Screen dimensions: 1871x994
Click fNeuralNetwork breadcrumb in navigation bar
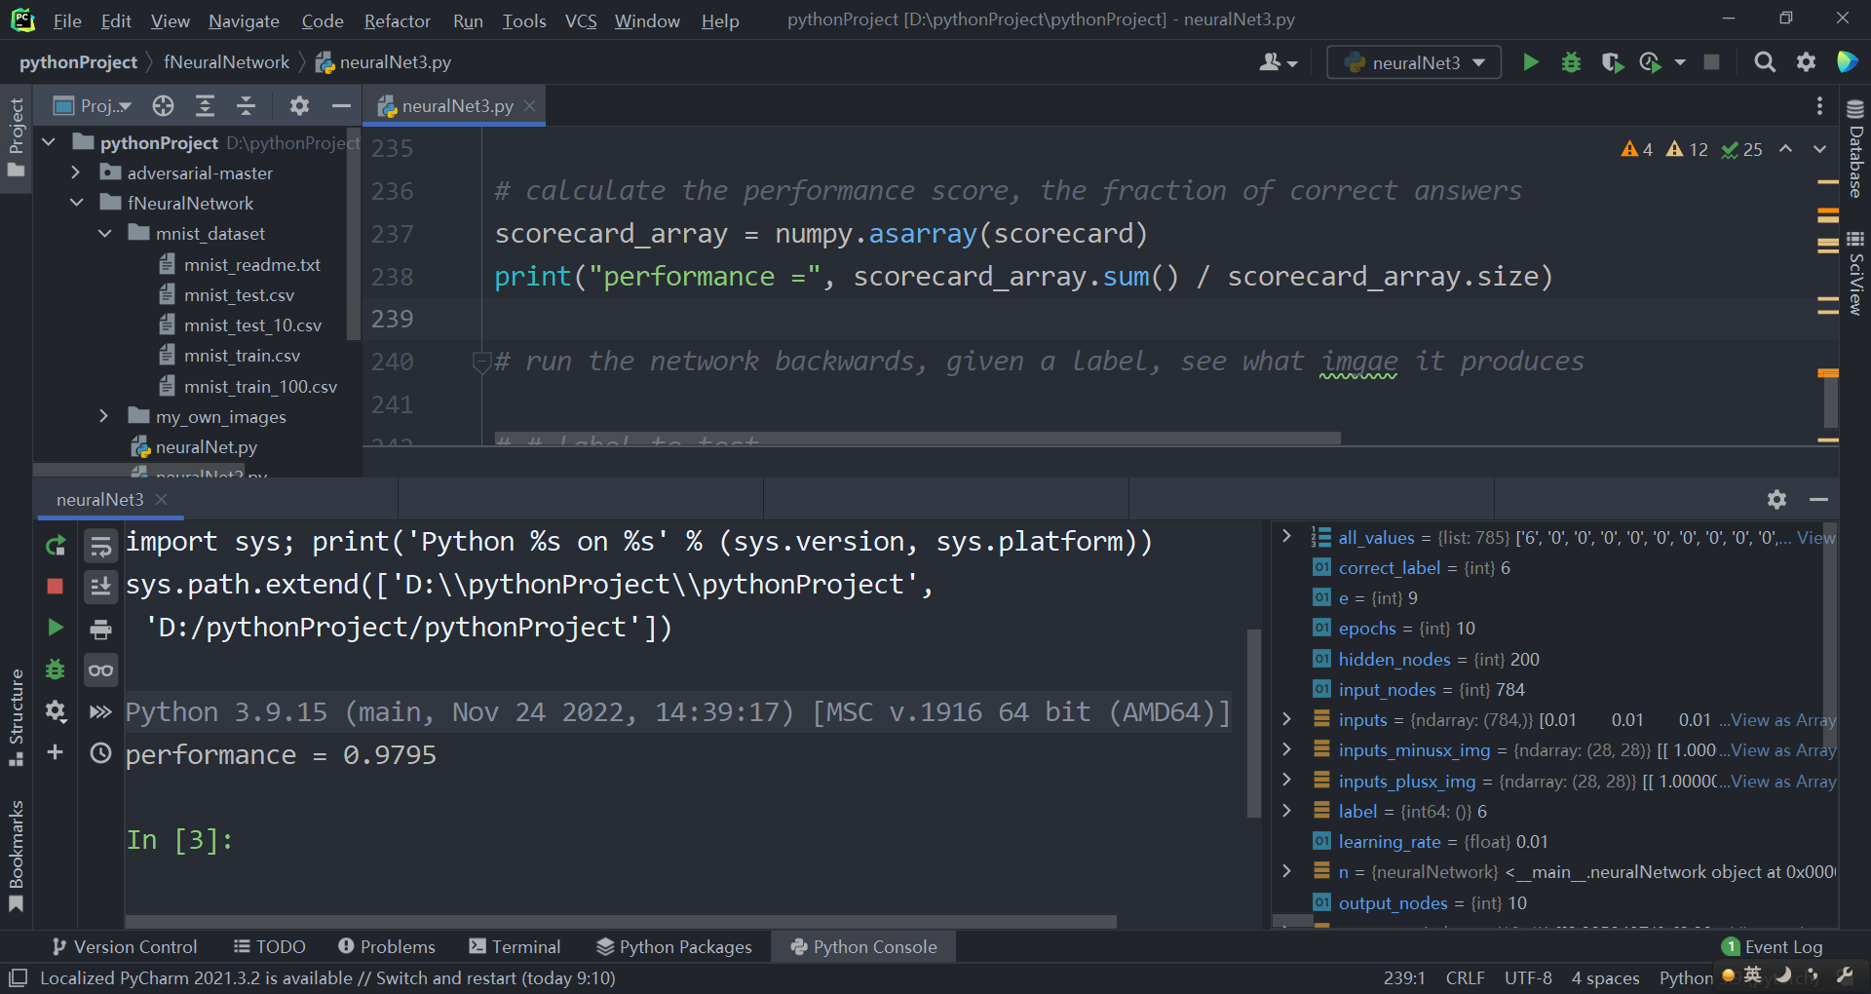point(226,62)
